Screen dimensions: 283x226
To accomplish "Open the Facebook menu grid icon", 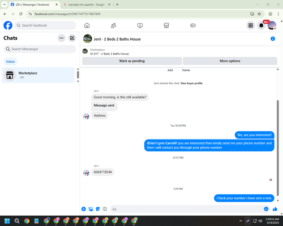I will 251,25.
